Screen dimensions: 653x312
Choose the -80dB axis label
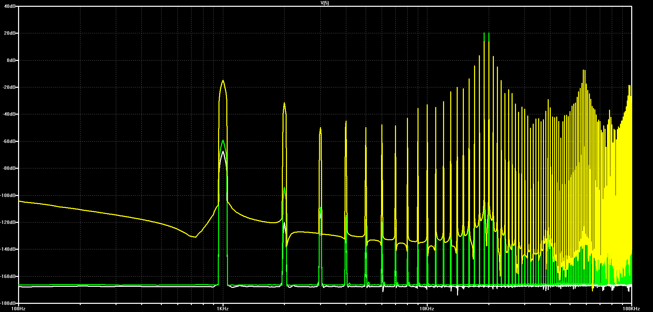9,168
